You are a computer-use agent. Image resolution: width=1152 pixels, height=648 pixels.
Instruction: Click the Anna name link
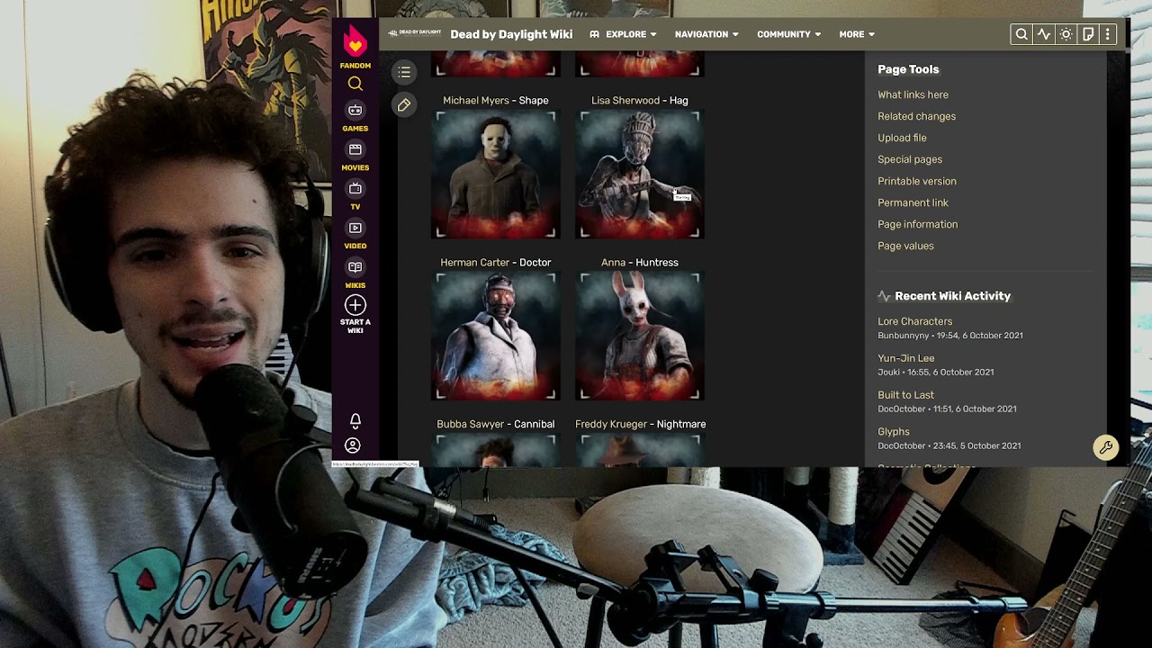pos(613,262)
